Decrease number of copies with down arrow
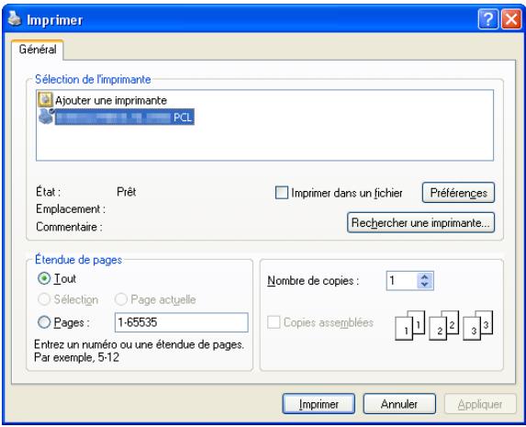Image resolution: width=526 pixels, height=427 pixels. tap(425, 285)
